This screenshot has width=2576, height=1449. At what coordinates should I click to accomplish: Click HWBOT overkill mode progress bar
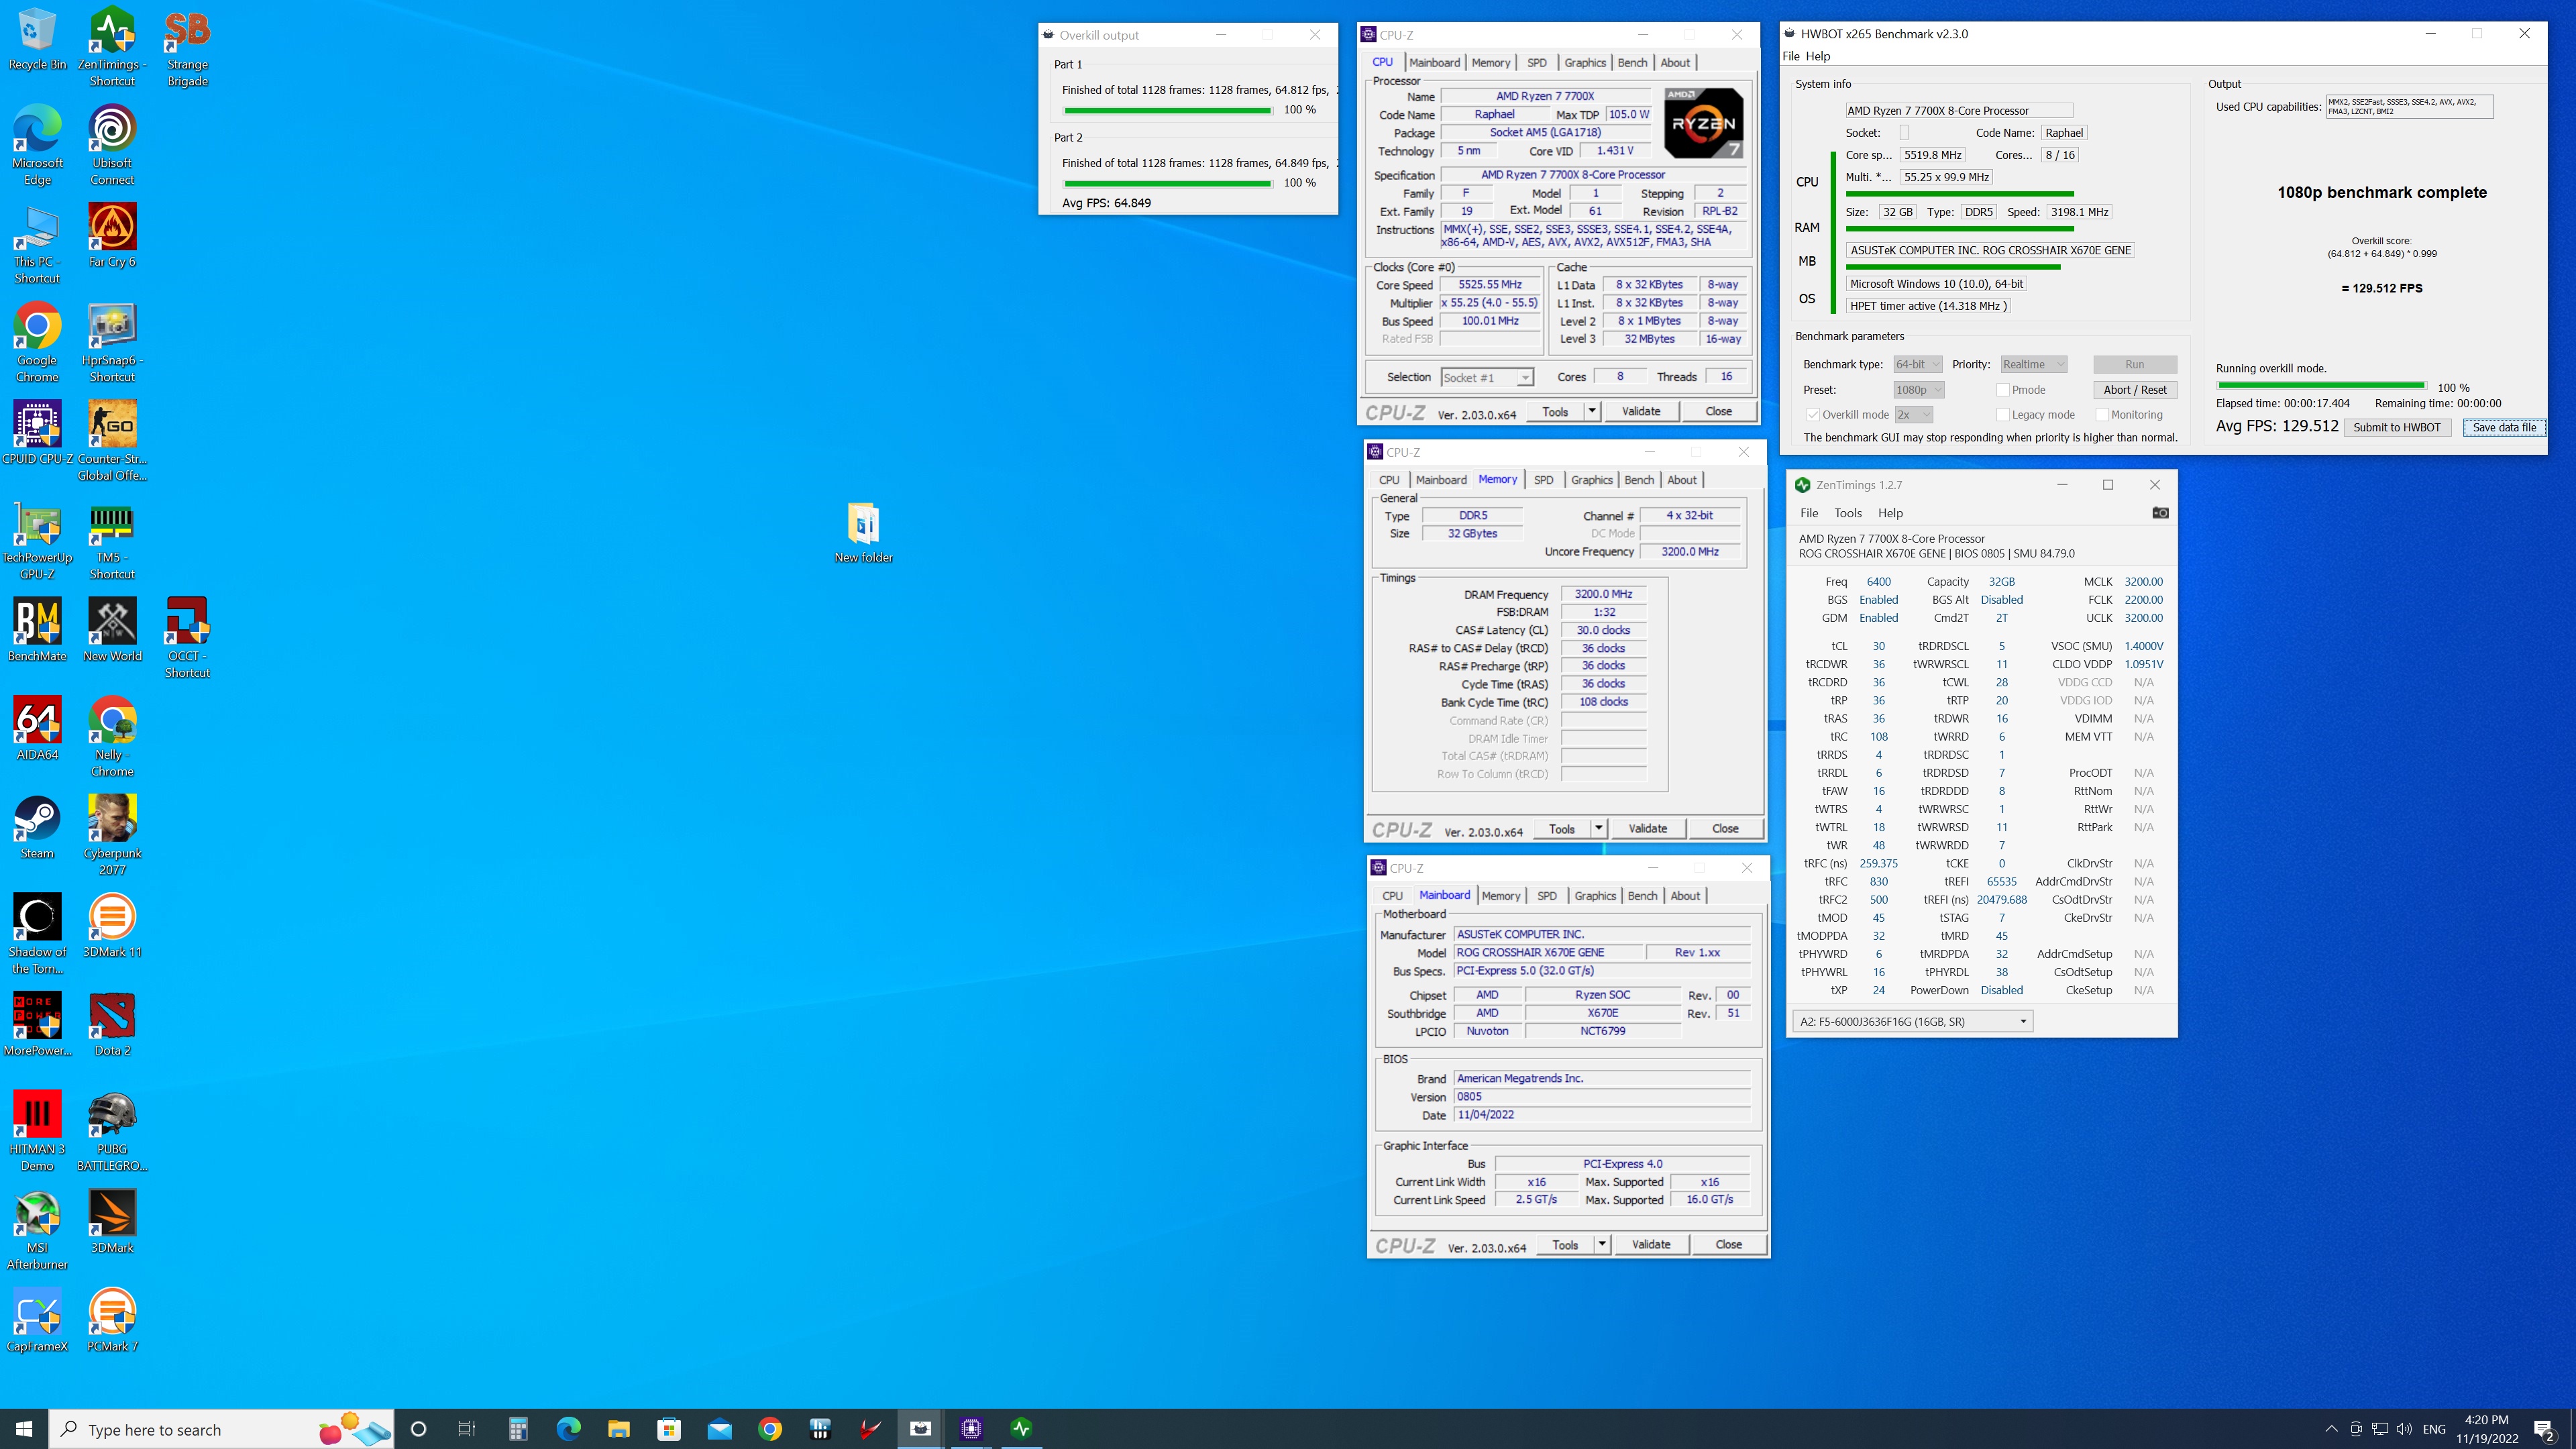click(x=2321, y=386)
